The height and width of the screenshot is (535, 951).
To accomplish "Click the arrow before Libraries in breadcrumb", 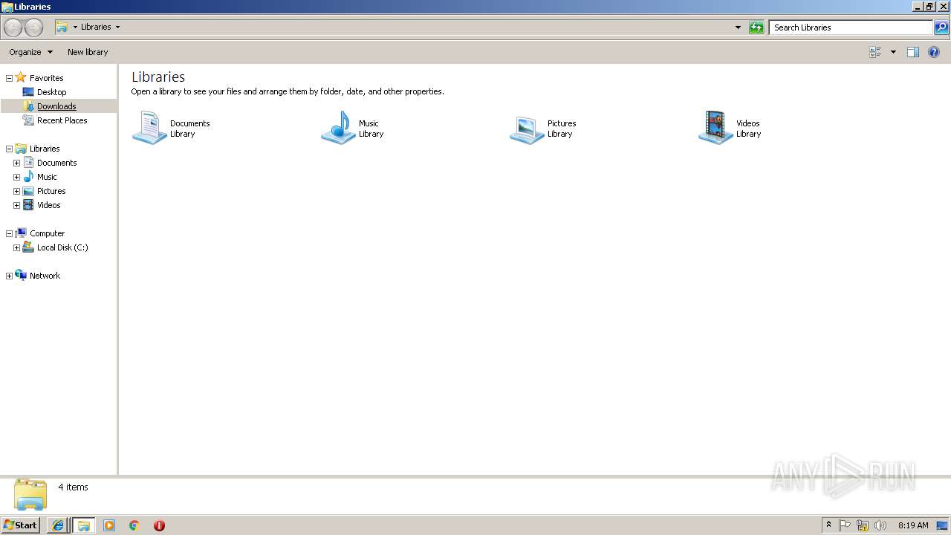I will point(75,27).
